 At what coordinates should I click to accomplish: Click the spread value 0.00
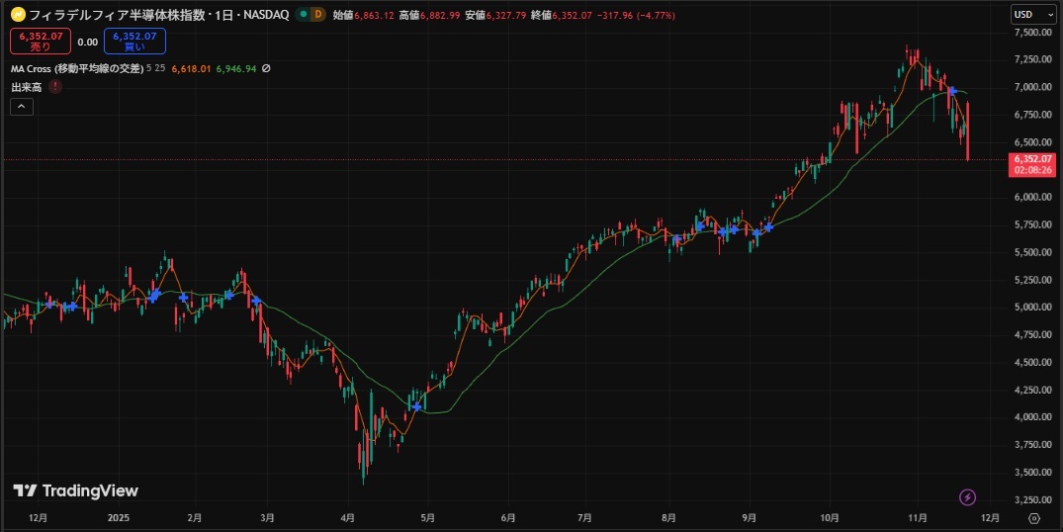87,42
